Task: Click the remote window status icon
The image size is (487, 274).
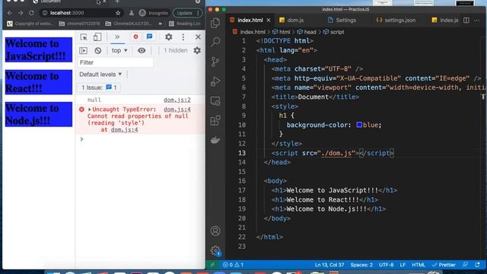Action: (x=213, y=265)
